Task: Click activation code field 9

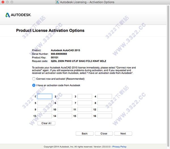Action: click(45, 110)
